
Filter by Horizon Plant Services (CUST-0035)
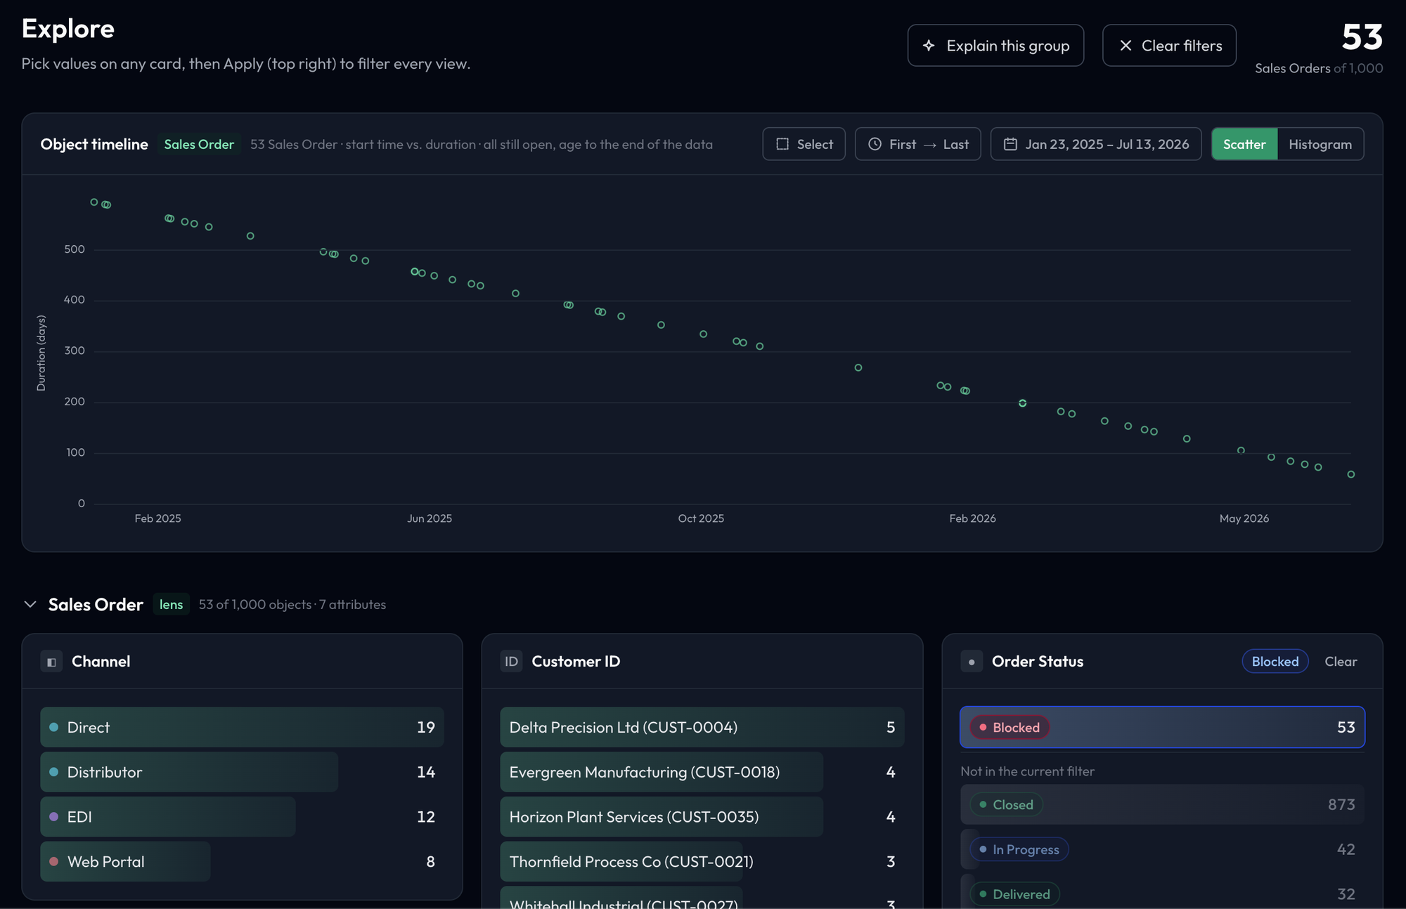point(702,817)
